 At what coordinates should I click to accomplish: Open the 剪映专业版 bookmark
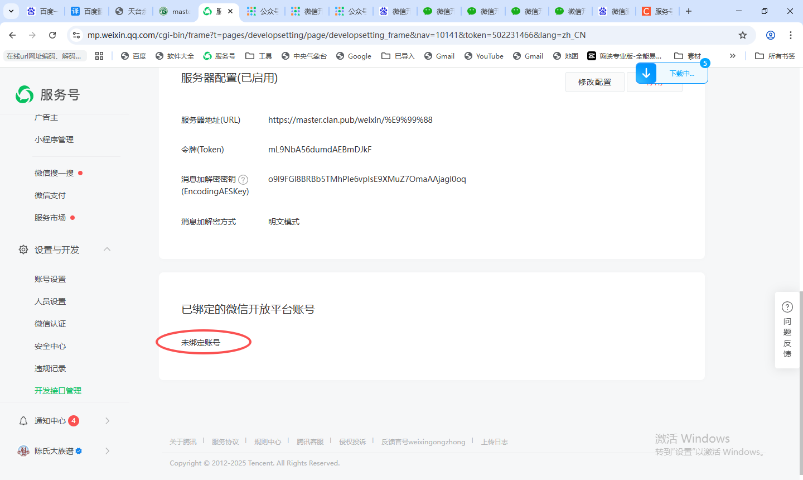coord(625,56)
